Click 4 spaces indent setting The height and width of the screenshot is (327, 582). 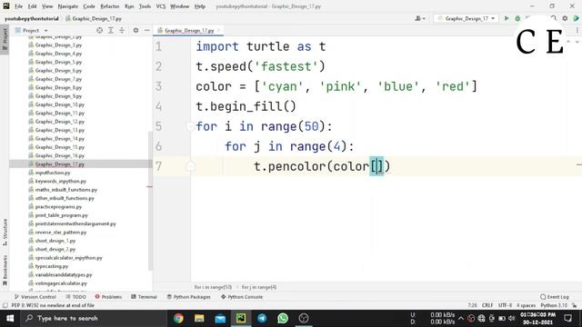tap(526, 305)
